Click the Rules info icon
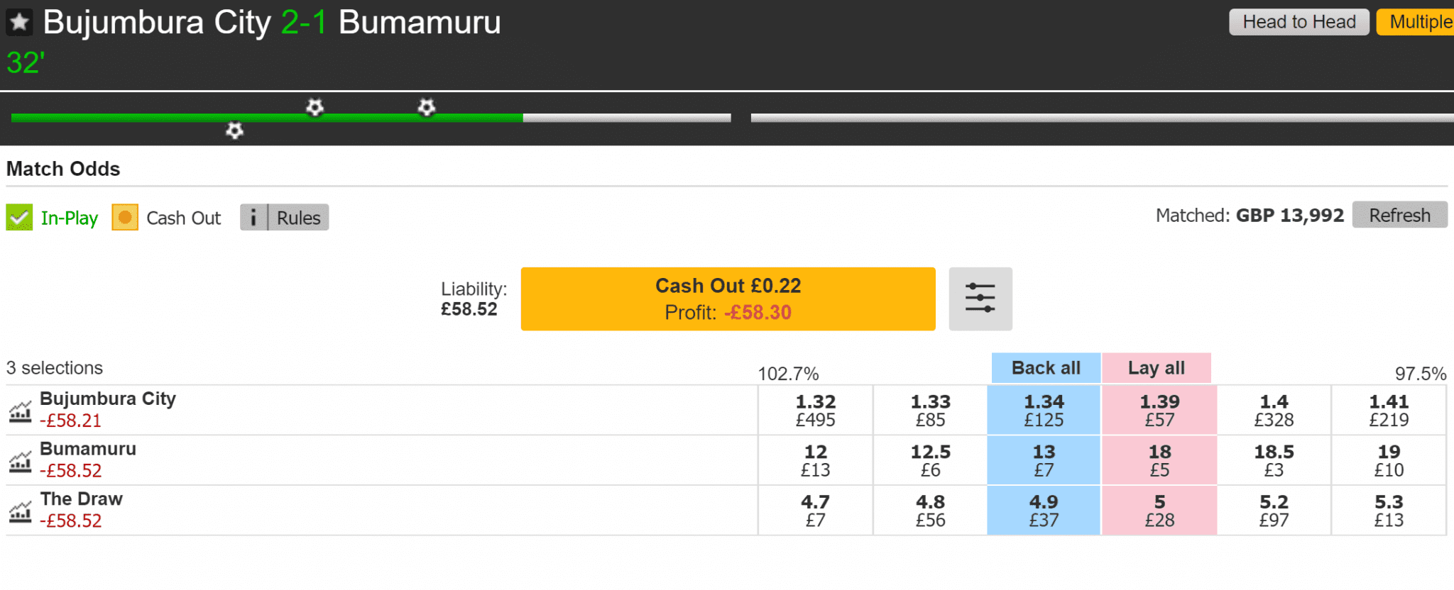Image resolution: width=1454 pixels, height=590 pixels. coord(253,218)
